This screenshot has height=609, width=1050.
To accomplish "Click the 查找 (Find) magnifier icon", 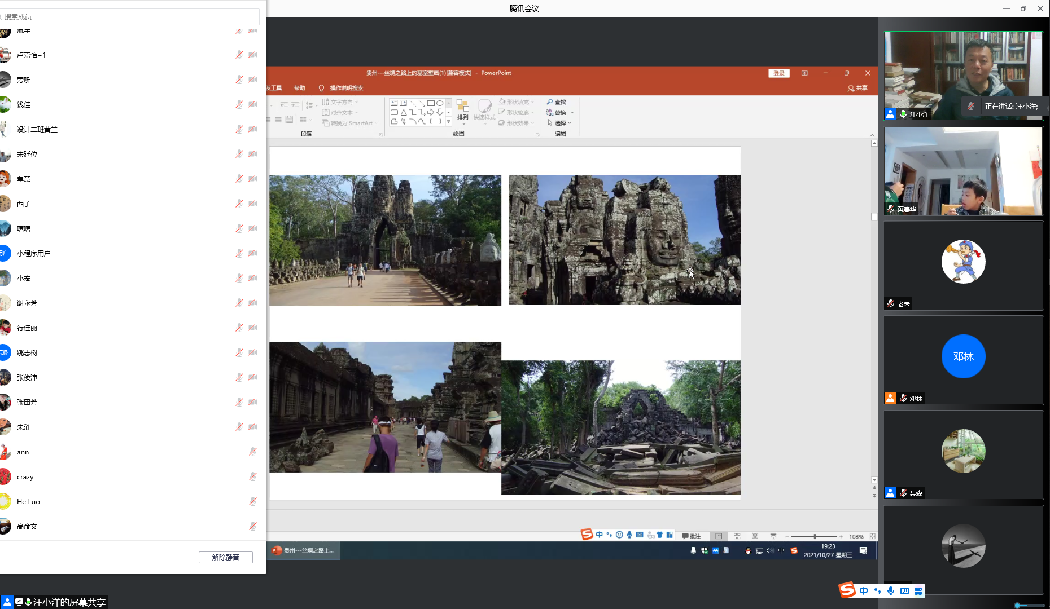I will click(x=550, y=102).
